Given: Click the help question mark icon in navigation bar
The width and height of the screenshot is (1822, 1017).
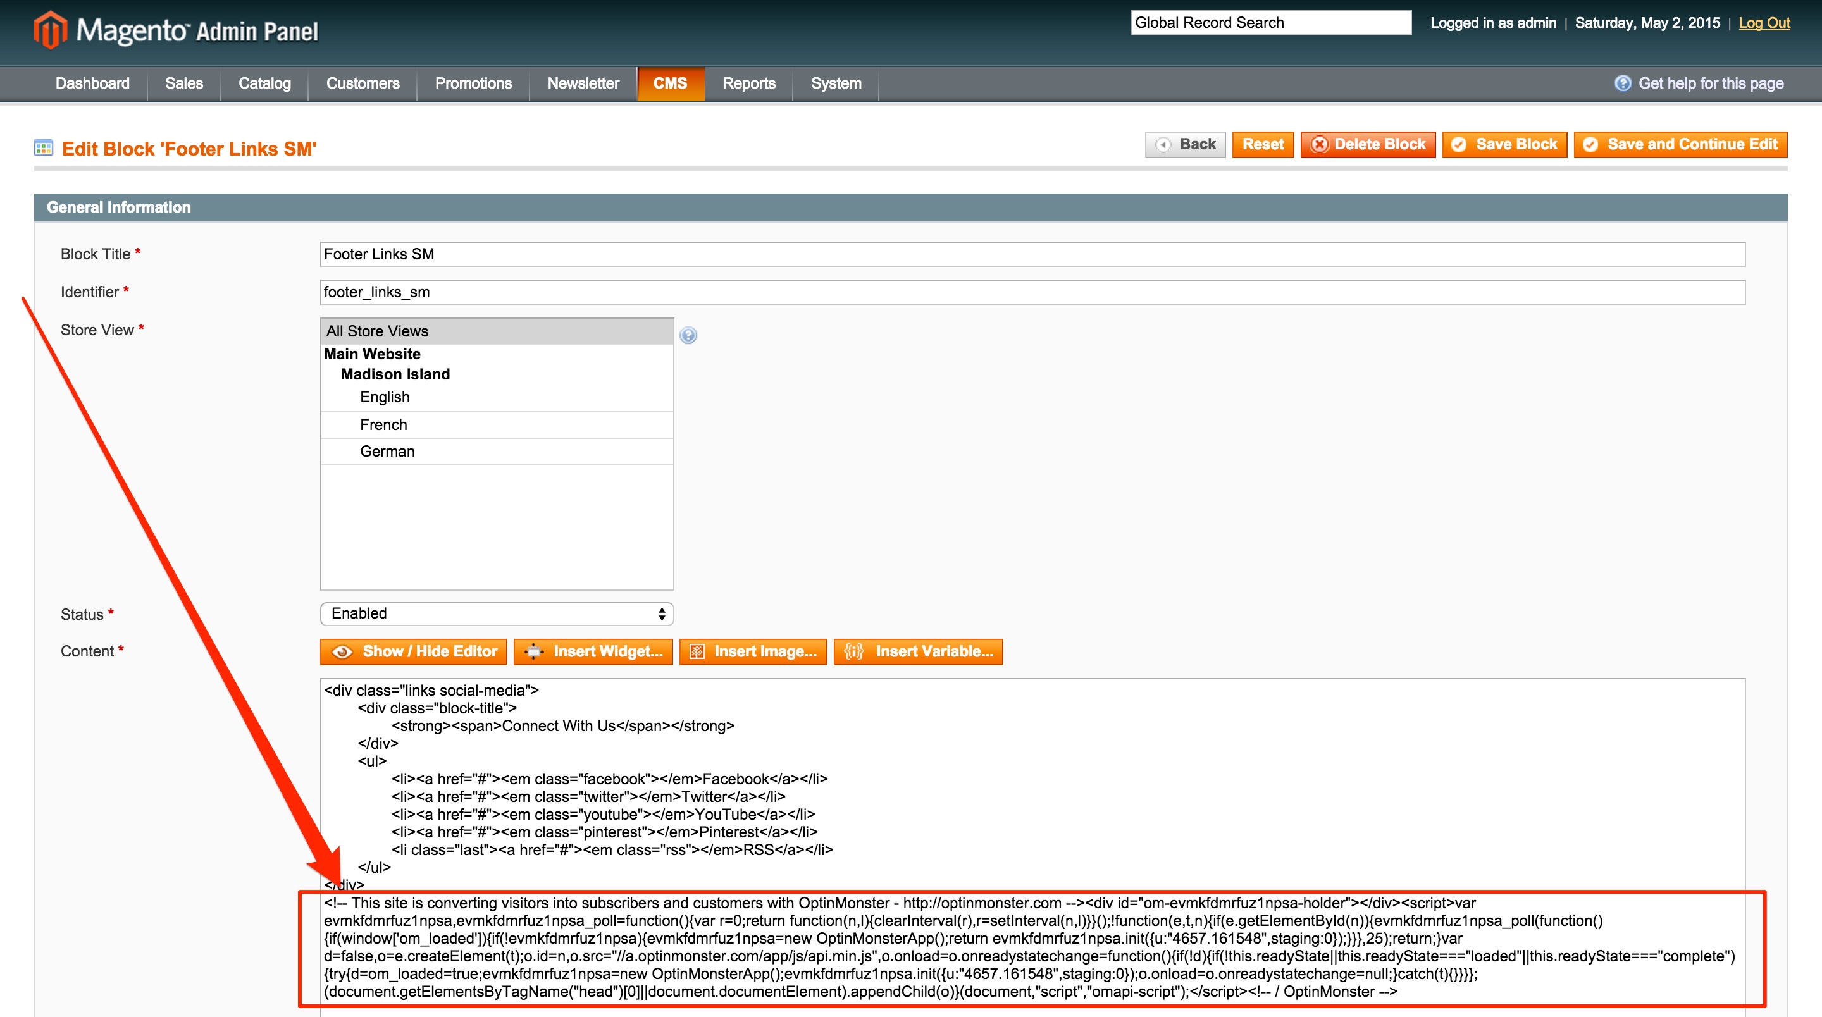Looking at the screenshot, I should click(x=1623, y=83).
